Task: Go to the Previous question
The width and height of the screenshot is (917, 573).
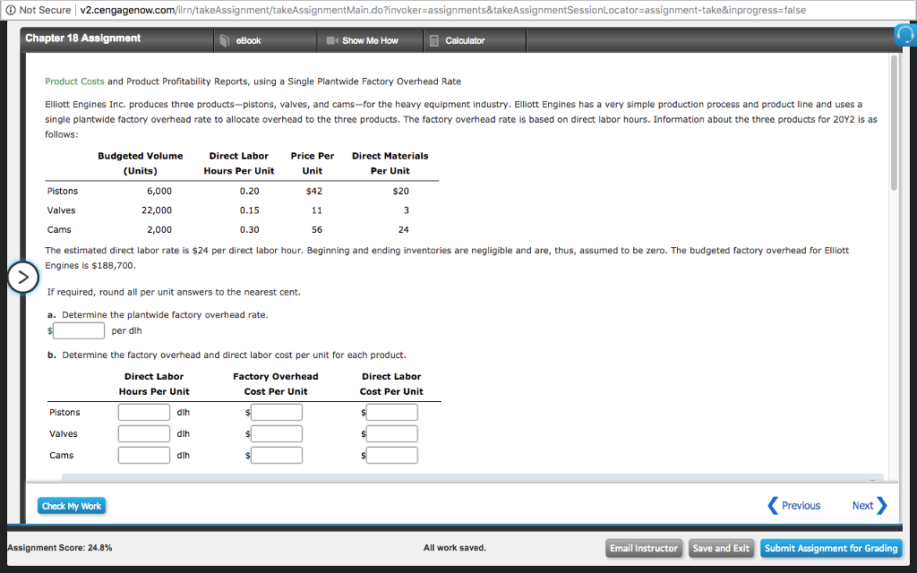Action: click(794, 506)
